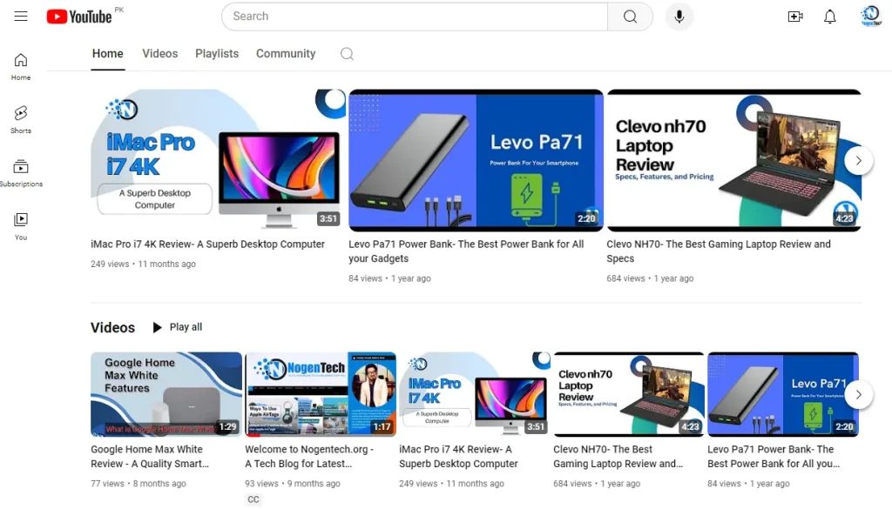Click Videos row title 'Clevo NH70- The Best Gaming Laptop Review and...'
This screenshot has width=892, height=509.
[x=618, y=456]
